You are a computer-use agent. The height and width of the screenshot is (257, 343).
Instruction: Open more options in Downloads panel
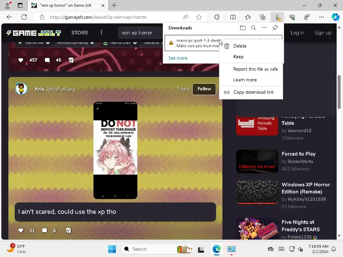264,28
